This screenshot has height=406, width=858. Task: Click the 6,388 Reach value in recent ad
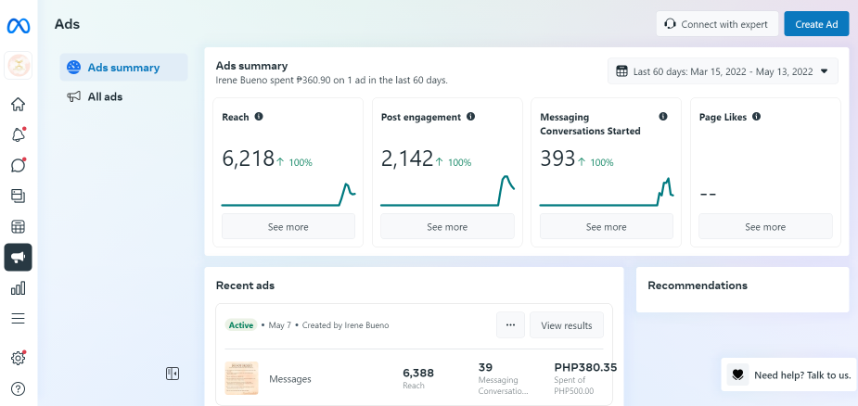tap(418, 374)
